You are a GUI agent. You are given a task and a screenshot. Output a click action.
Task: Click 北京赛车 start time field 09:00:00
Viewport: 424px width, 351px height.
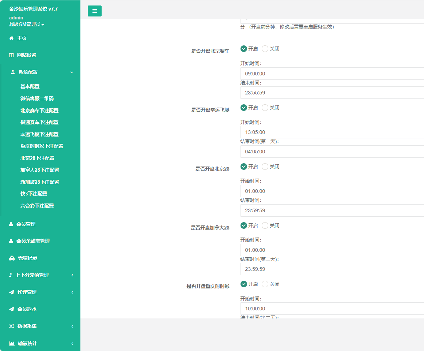click(x=332, y=74)
